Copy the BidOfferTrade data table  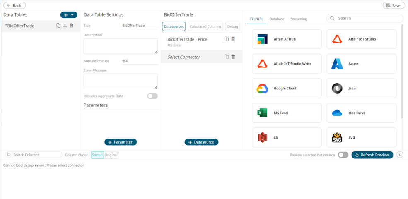[x=58, y=26]
